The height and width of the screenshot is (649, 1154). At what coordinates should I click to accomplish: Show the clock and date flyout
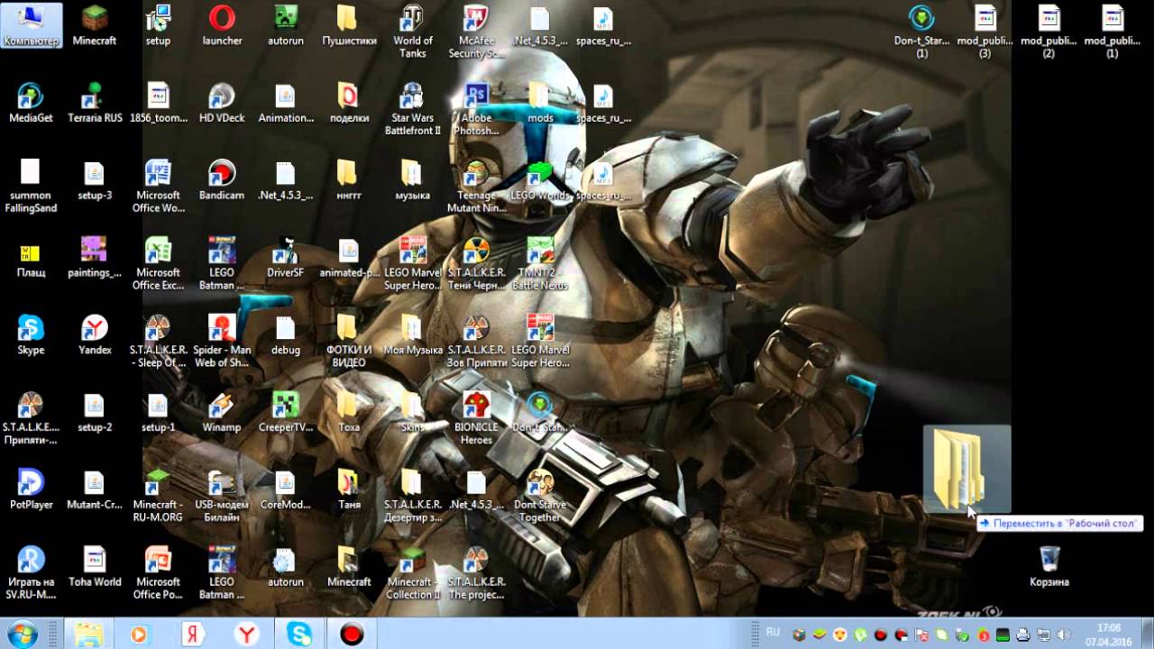click(1108, 634)
